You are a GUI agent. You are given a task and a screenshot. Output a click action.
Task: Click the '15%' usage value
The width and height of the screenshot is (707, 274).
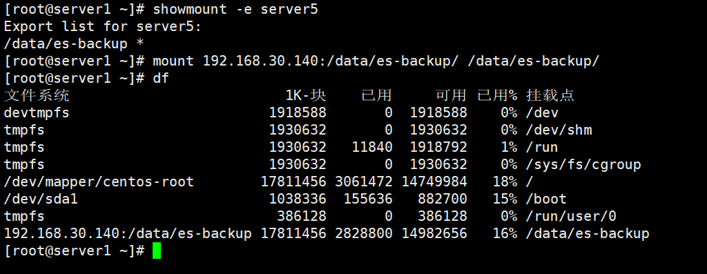pos(505,199)
